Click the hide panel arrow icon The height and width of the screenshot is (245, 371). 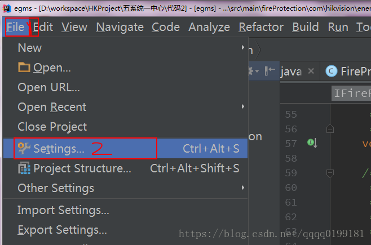click(x=270, y=70)
